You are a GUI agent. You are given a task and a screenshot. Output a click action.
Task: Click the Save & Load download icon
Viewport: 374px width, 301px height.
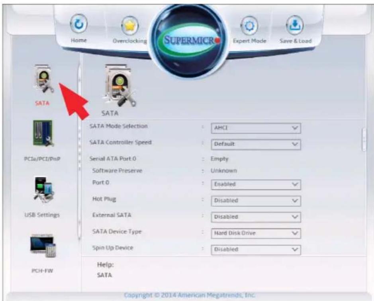point(295,25)
